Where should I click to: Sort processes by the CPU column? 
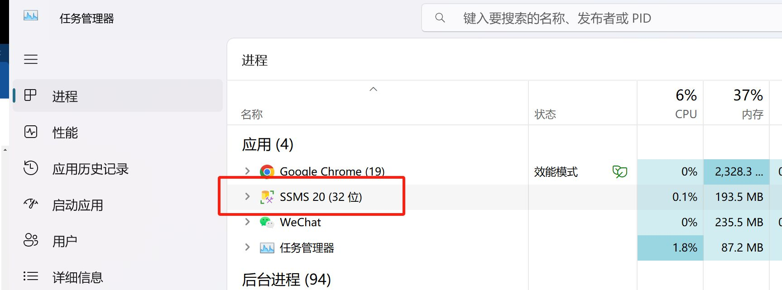[670, 103]
